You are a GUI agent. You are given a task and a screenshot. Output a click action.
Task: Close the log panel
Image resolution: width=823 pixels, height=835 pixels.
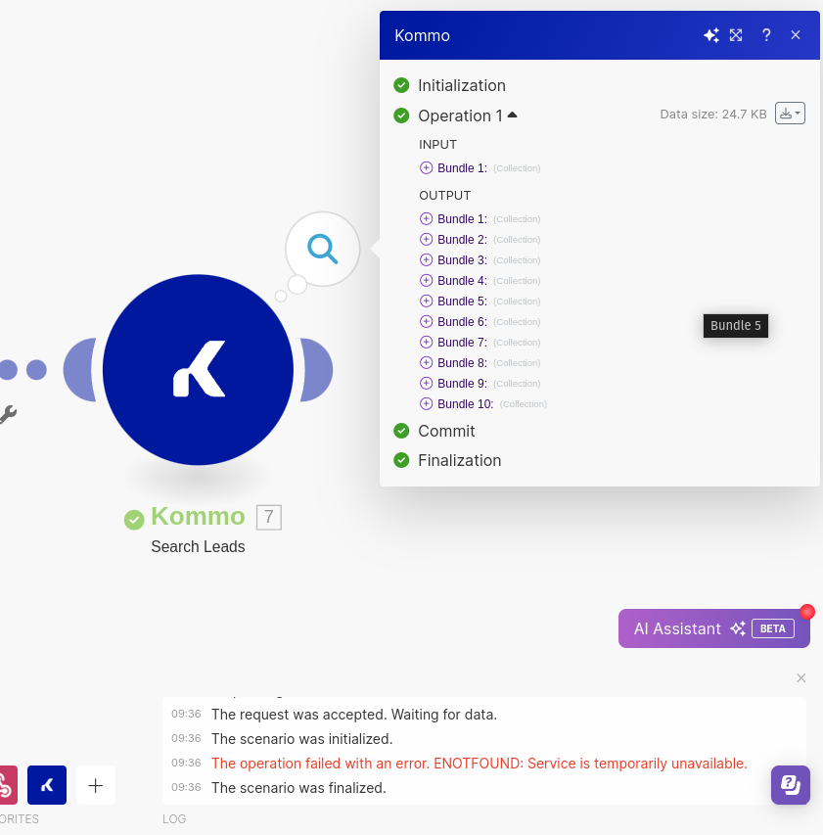(x=801, y=678)
